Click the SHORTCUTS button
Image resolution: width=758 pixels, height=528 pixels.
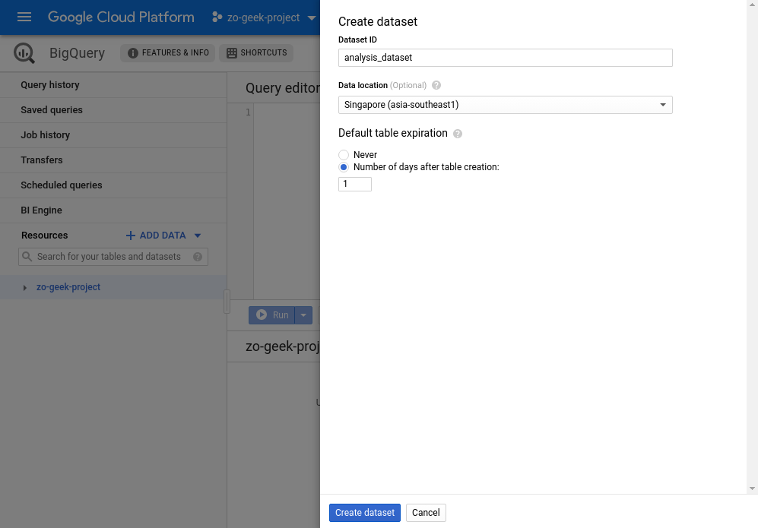256,53
